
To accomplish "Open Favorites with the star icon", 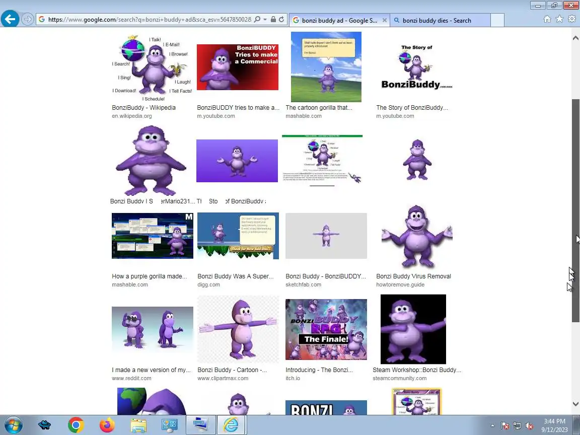I will pos(560,19).
